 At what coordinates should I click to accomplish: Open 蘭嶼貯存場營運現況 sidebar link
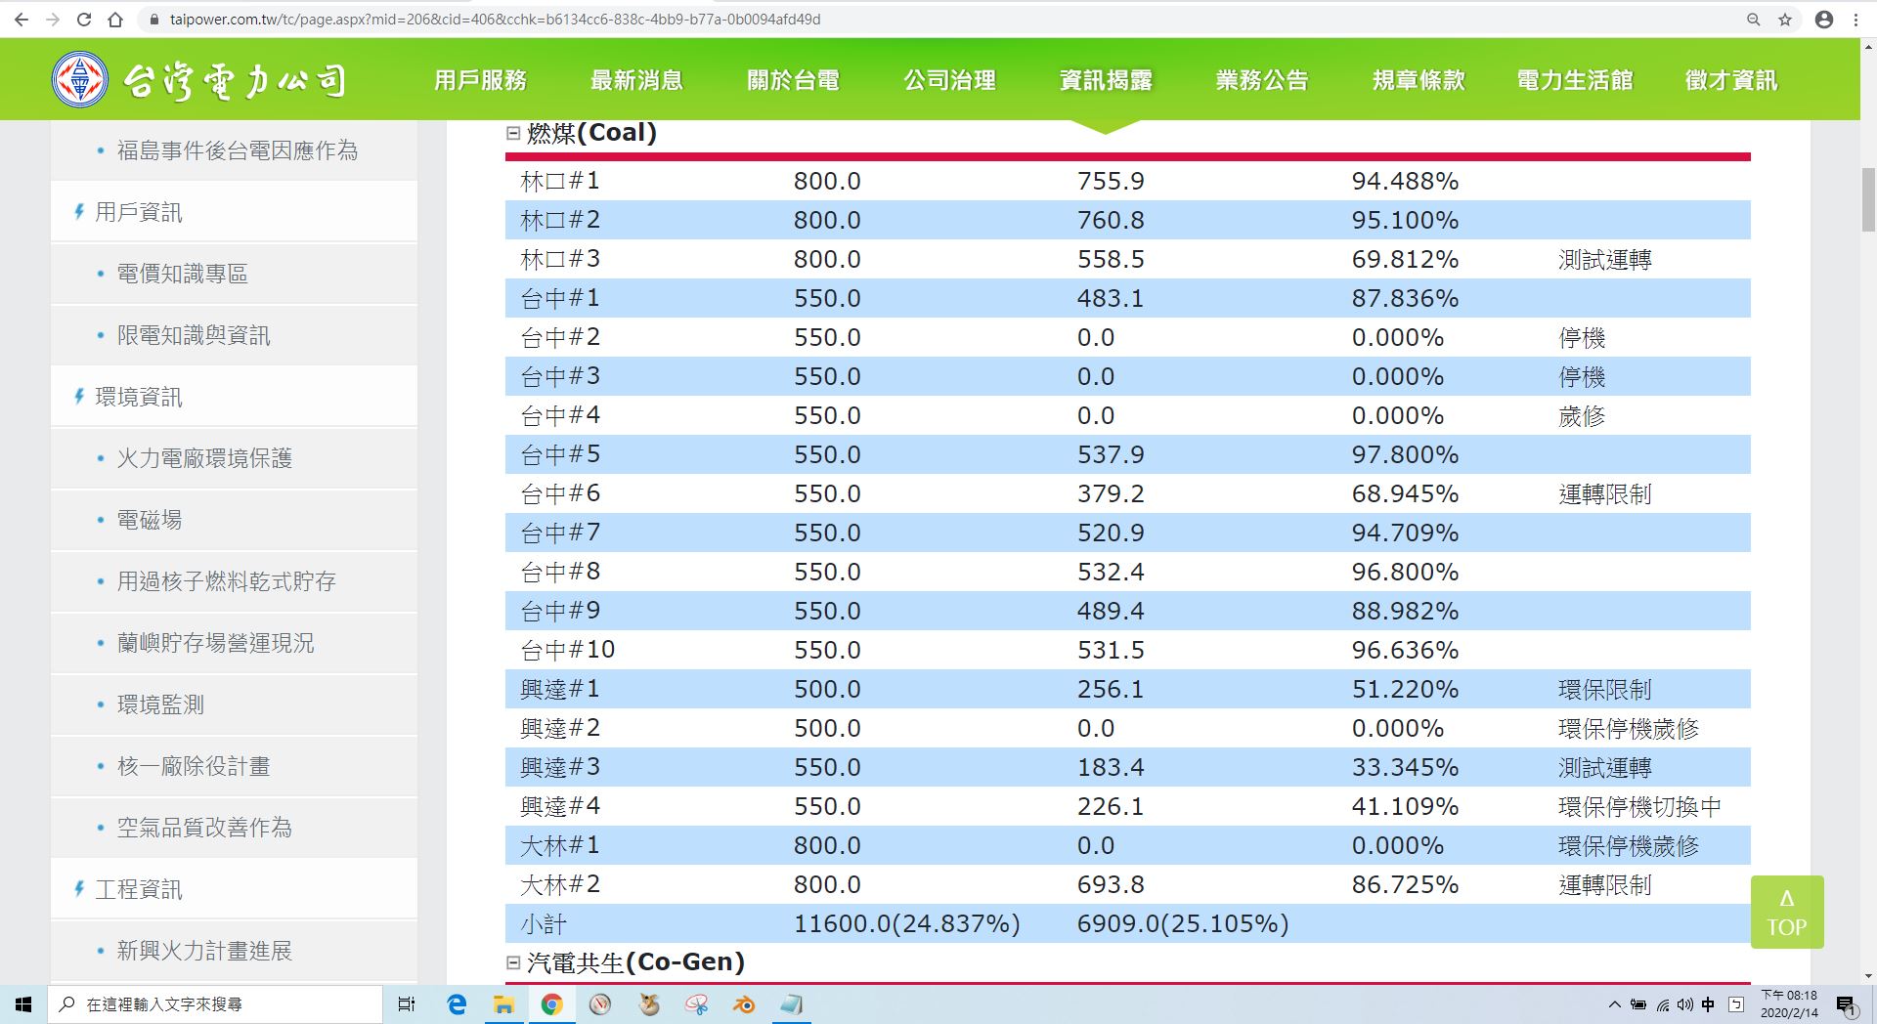[216, 643]
